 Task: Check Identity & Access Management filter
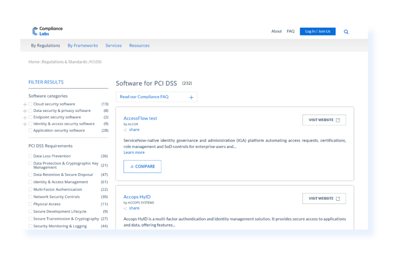(30, 182)
